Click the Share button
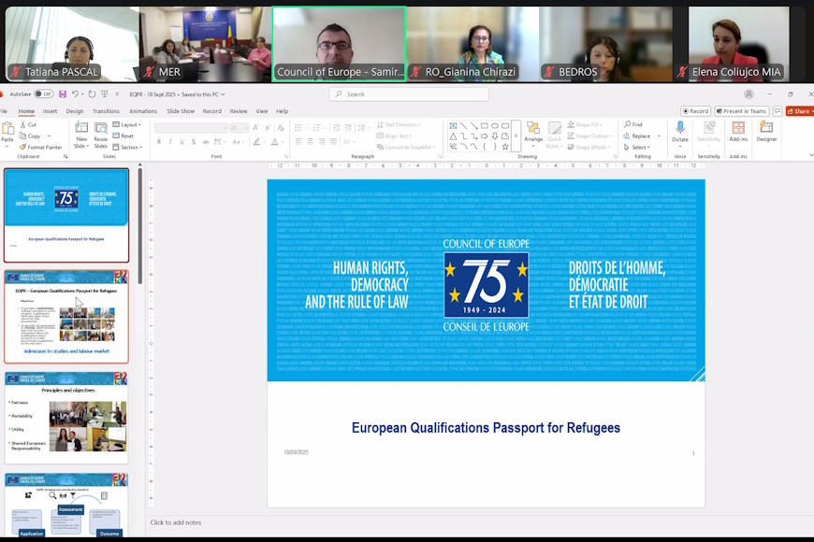 799,111
